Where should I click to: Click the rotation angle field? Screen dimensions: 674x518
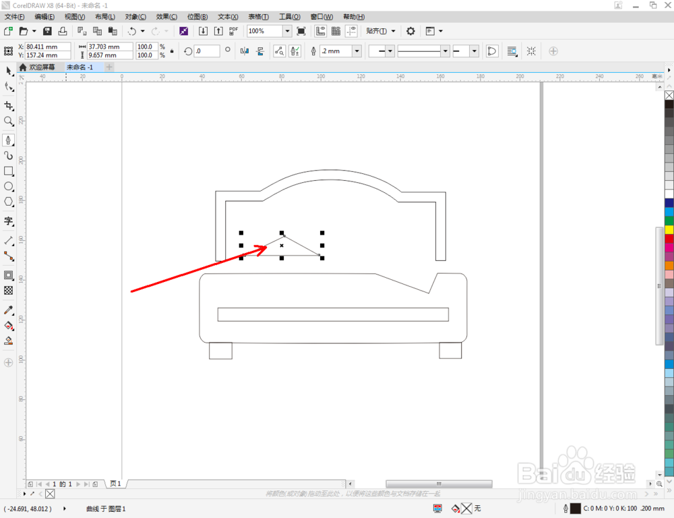207,51
